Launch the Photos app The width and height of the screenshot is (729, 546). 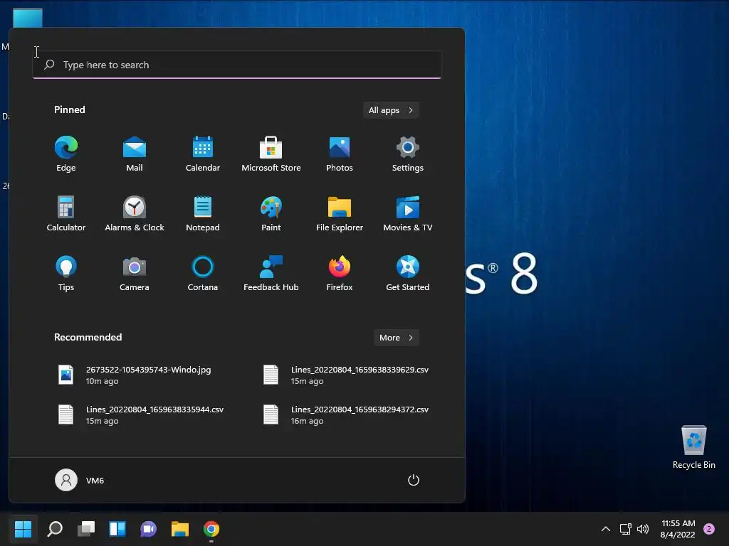(340, 154)
